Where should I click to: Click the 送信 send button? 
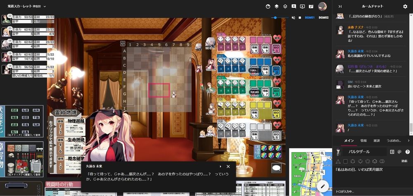404,161
